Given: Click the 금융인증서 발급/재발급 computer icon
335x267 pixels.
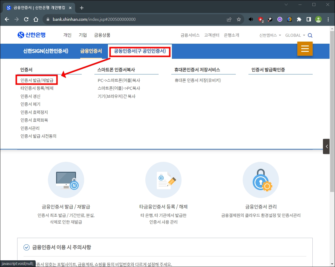Looking at the screenshot, I should pos(66,180).
